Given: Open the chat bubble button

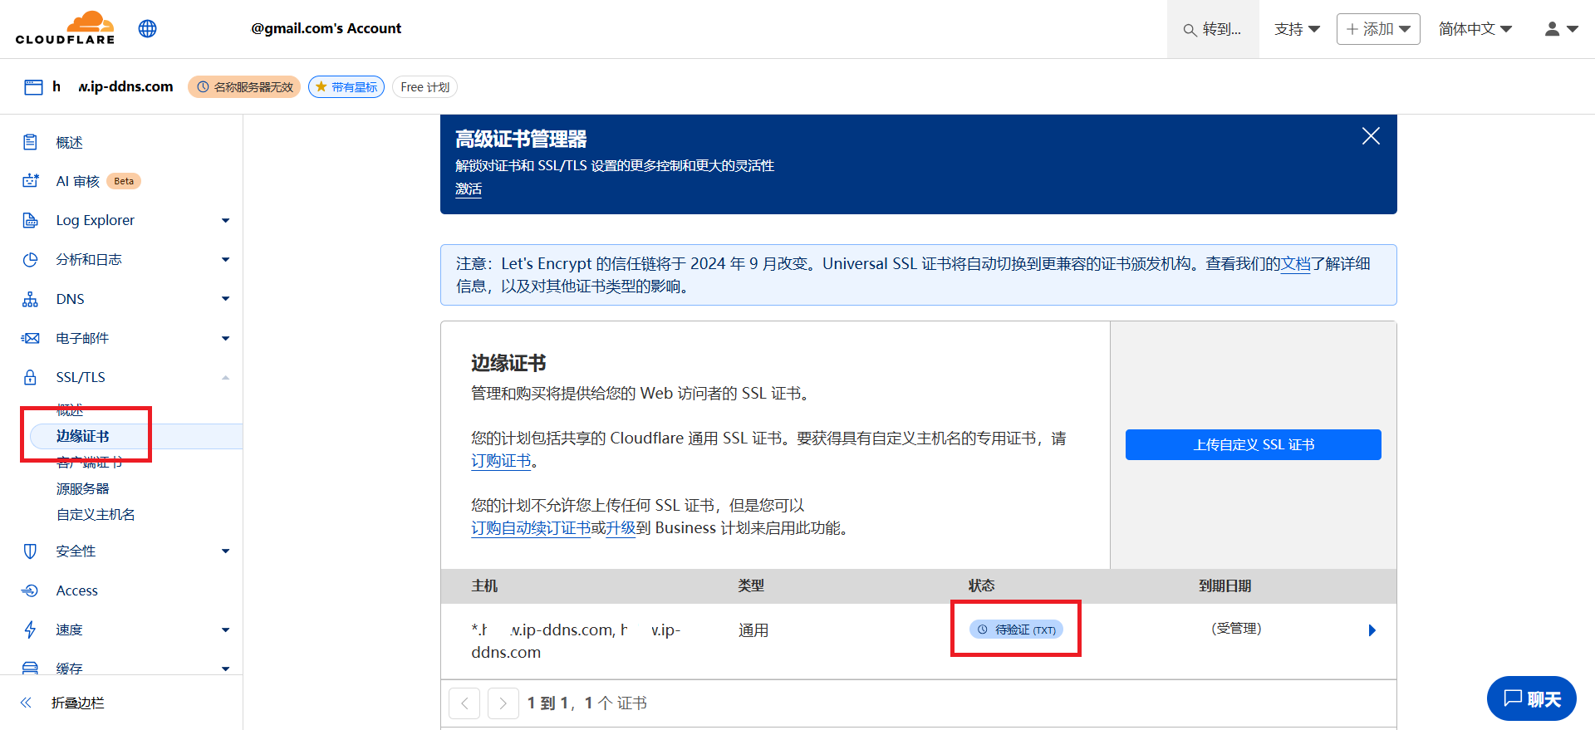Looking at the screenshot, I should point(1531,698).
